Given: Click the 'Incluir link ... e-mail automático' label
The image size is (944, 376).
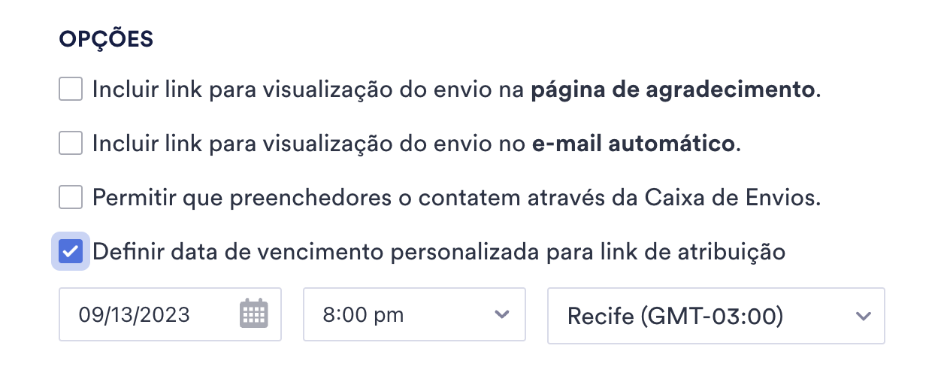Looking at the screenshot, I should coord(416,144).
